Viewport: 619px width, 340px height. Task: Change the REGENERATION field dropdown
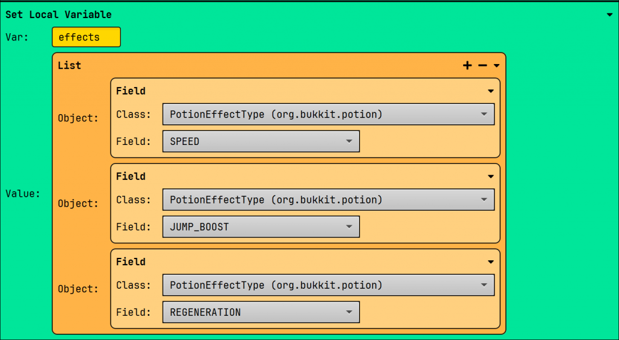[261, 312]
